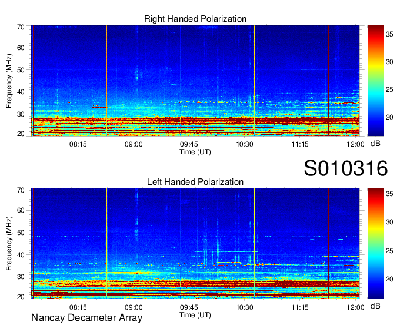The image size is (400, 325).
Task: Click the 'Right Handed Polarization' plot title
Action: (x=195, y=19)
